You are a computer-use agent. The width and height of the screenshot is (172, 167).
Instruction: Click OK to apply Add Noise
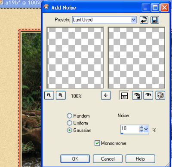point(75,159)
